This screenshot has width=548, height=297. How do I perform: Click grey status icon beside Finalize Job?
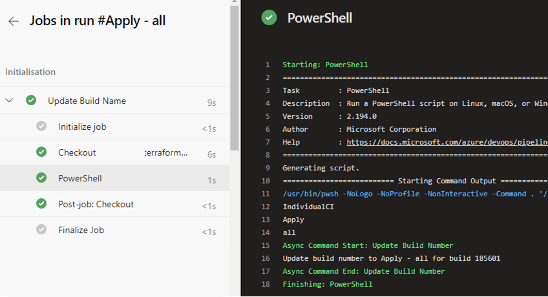(41, 230)
